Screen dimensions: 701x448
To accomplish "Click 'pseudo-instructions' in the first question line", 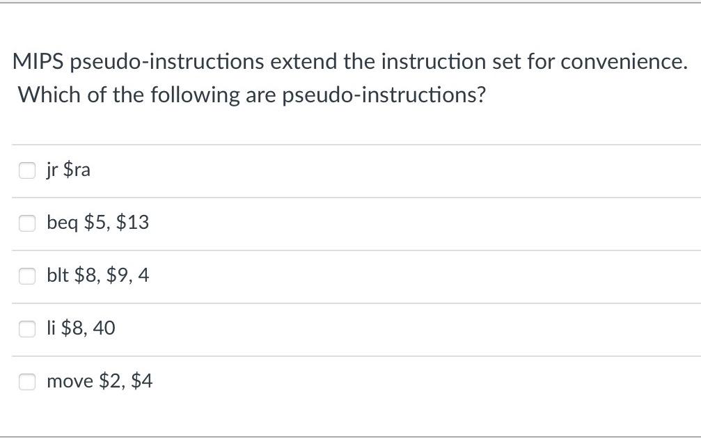I will [167, 62].
